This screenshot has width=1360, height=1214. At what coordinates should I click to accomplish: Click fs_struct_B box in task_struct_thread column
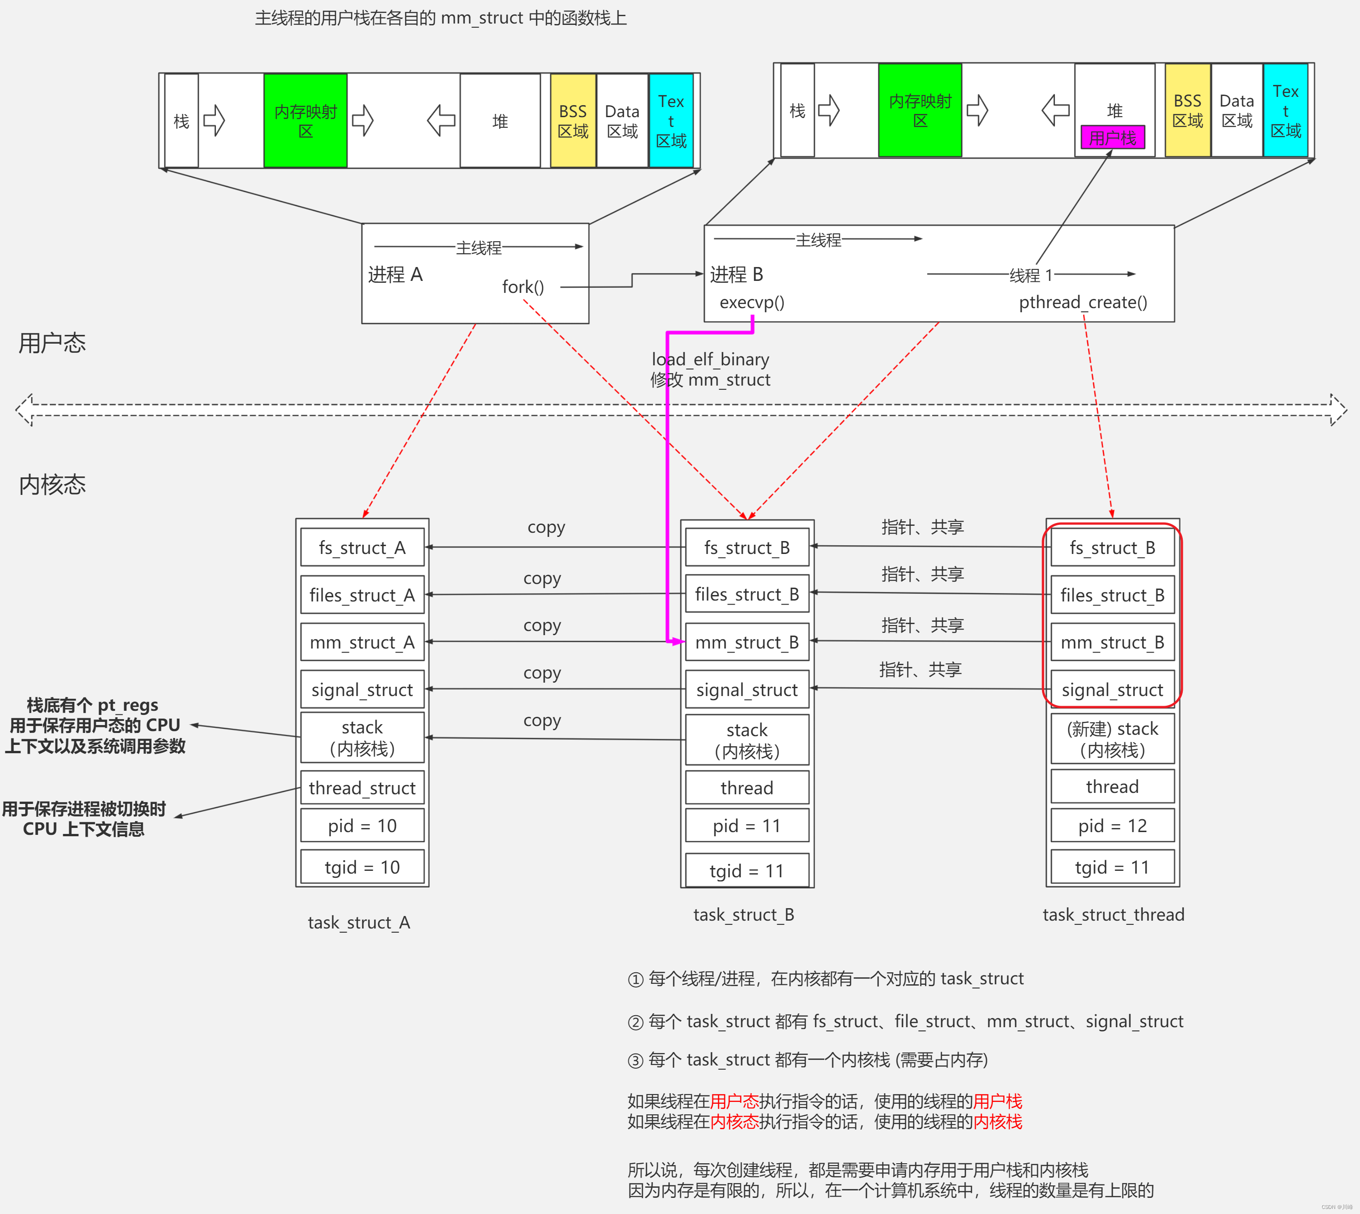pos(1113,547)
